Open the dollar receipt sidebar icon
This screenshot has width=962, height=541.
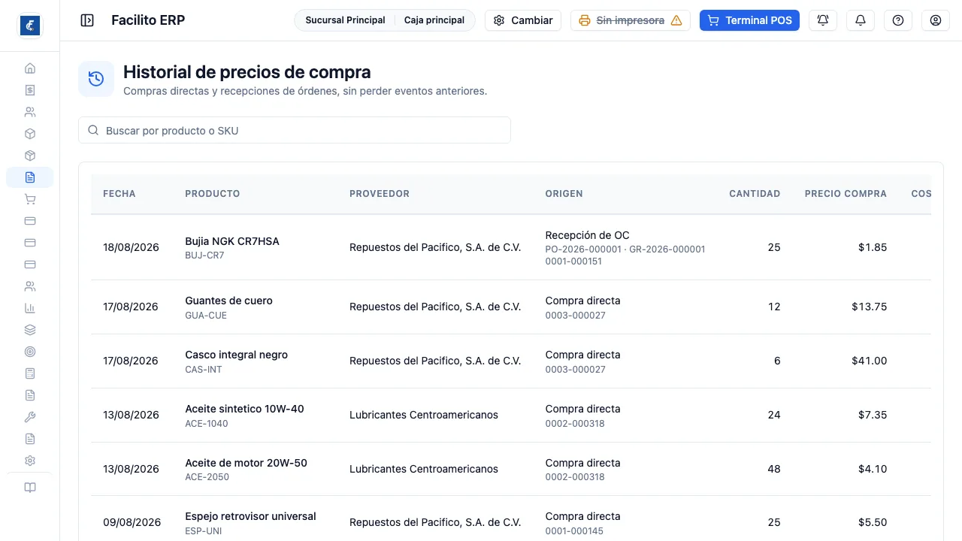tap(30, 90)
